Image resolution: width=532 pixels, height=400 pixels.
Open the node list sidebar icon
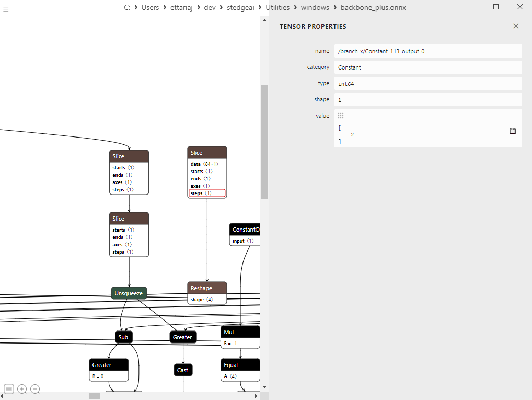pyautogui.click(x=9, y=389)
